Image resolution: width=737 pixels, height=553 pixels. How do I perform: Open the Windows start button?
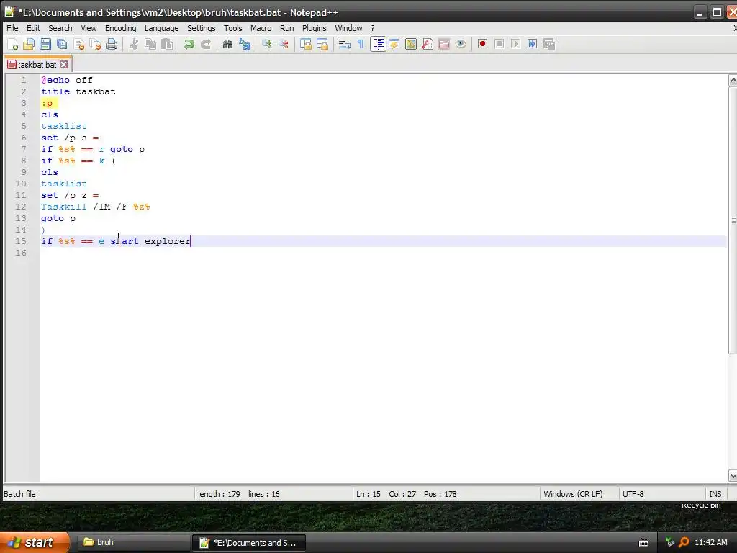[34, 542]
